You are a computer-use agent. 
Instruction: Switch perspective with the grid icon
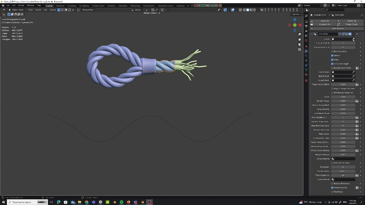coord(299,50)
